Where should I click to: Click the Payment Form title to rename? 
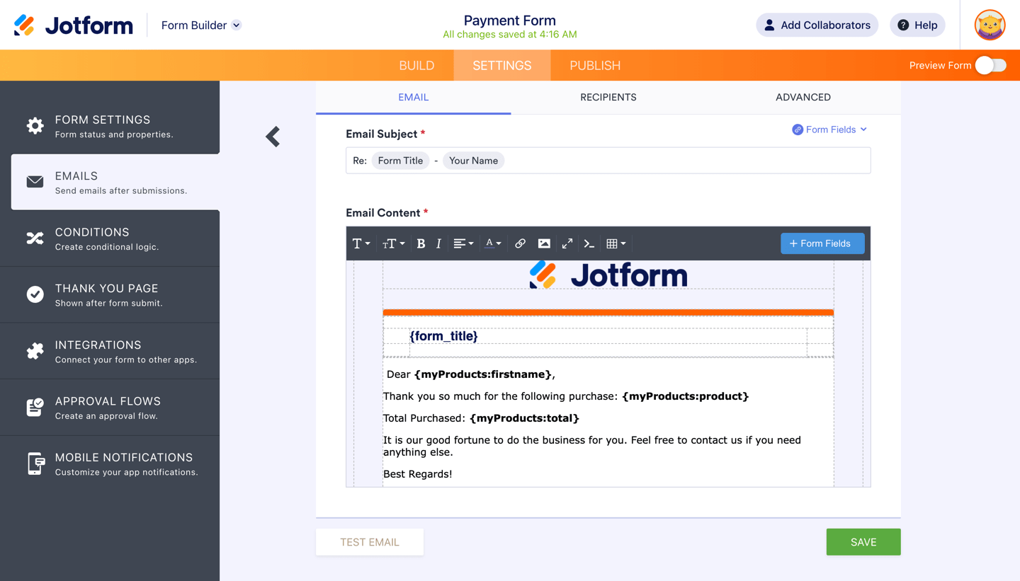tap(510, 21)
